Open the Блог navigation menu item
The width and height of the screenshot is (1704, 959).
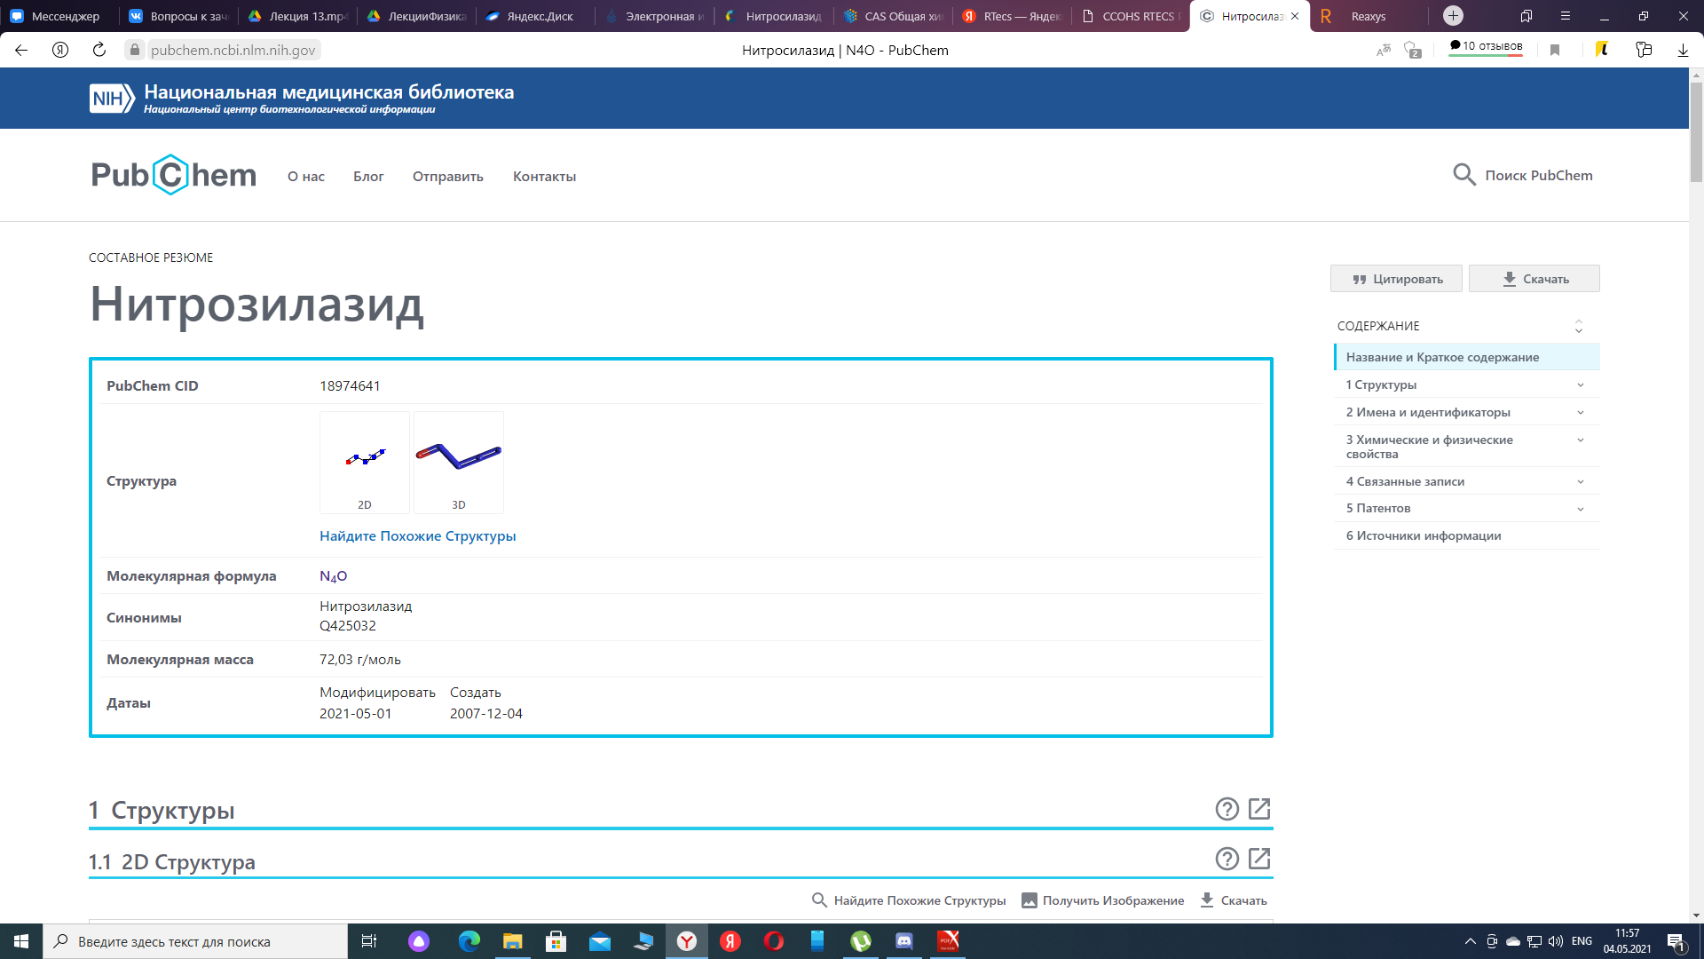click(368, 177)
